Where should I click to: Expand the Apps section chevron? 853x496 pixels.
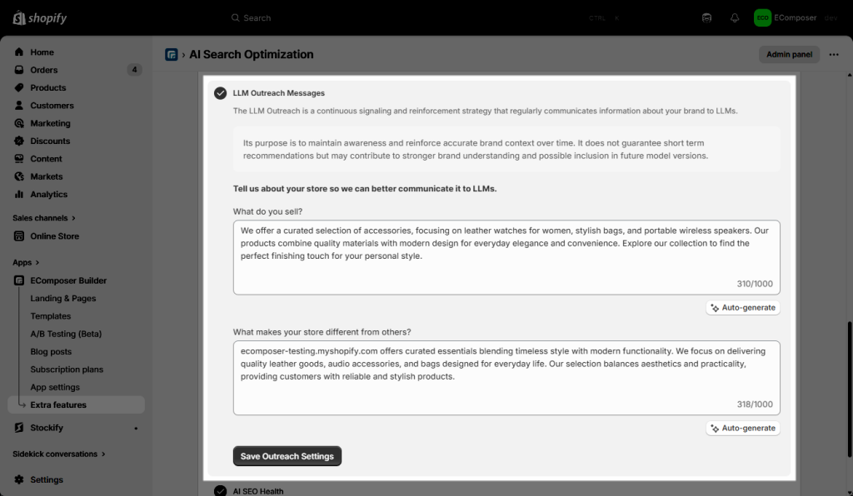click(x=37, y=263)
